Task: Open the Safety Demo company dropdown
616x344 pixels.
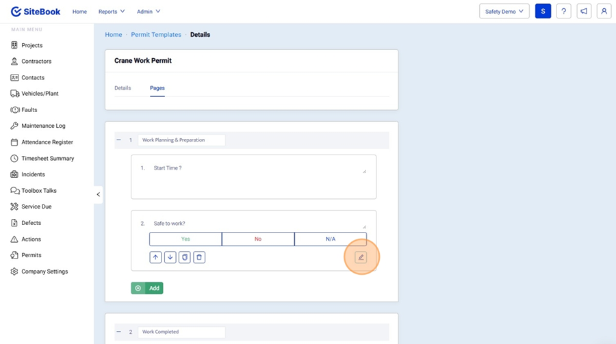Action: [x=504, y=12]
